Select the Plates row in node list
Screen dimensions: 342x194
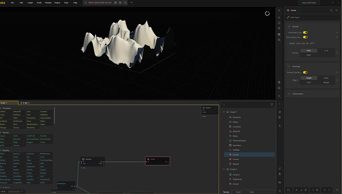(x=249, y=122)
